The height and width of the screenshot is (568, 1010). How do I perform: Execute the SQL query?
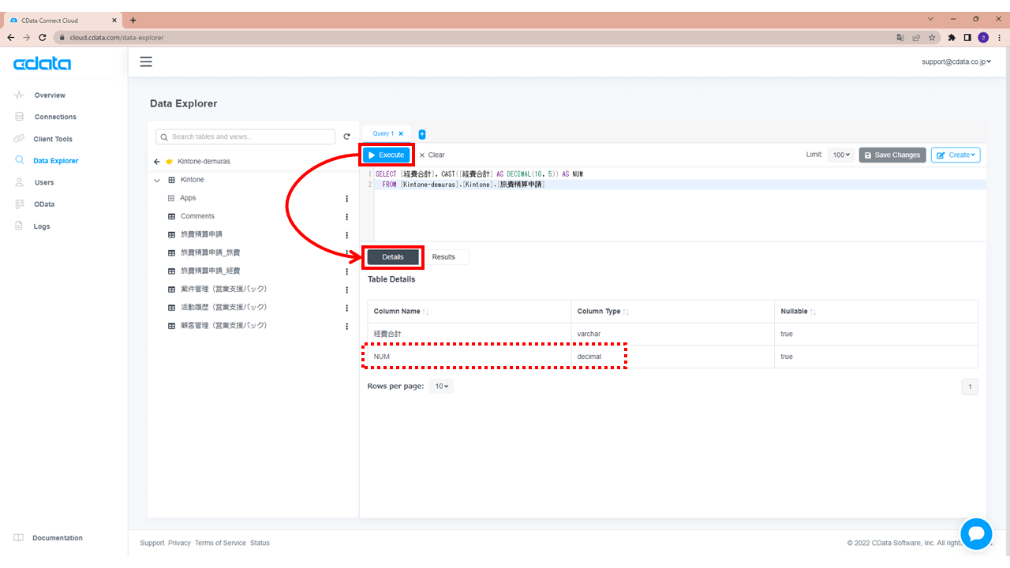387,155
